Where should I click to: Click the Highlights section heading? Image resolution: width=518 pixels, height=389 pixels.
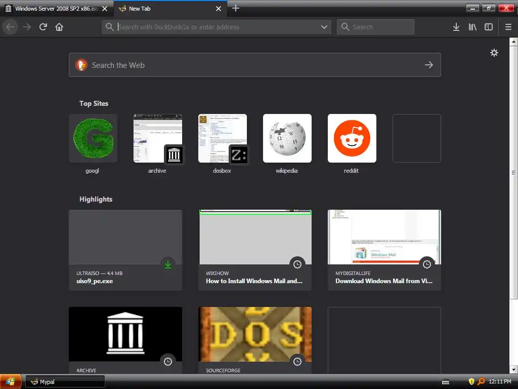(x=96, y=199)
